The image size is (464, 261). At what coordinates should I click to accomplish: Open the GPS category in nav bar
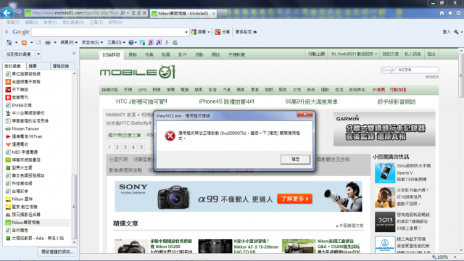(x=142, y=90)
